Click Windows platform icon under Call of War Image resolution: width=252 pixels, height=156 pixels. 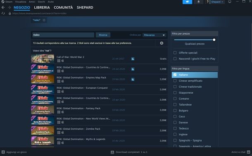pos(59,61)
